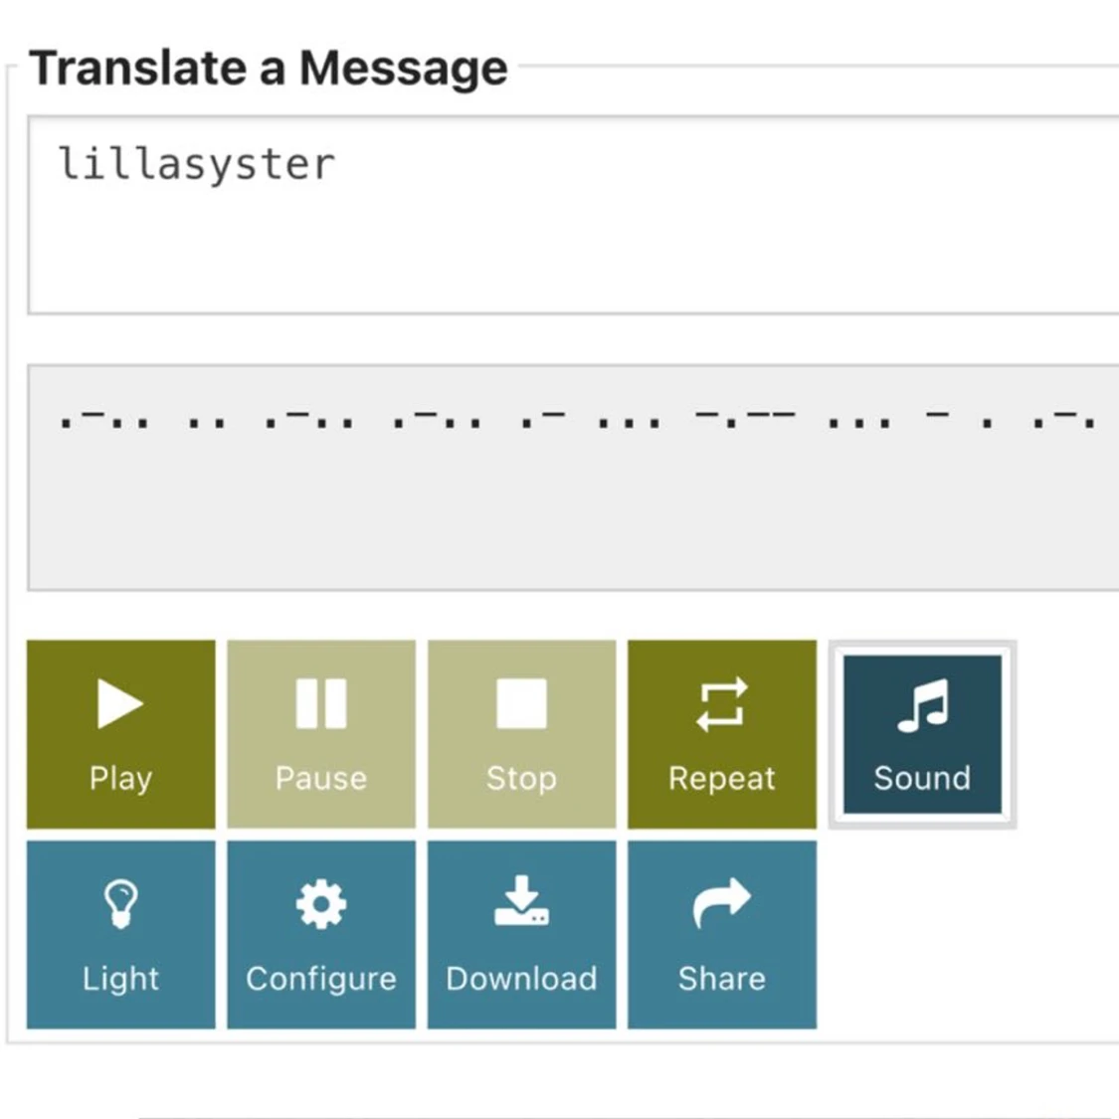Click the Morse code output text
The height and width of the screenshot is (1119, 1119).
[577, 420]
